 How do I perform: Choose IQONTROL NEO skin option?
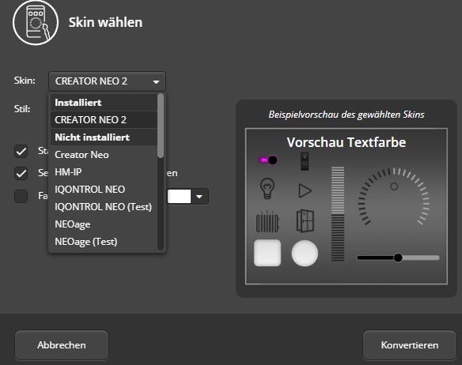tap(104, 190)
